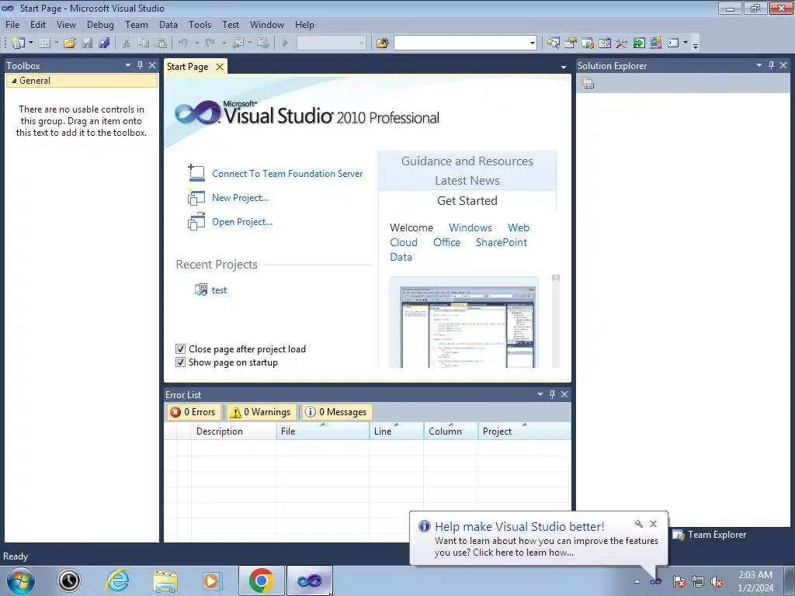Open the recent project named test
The image size is (795, 596).
pos(219,290)
